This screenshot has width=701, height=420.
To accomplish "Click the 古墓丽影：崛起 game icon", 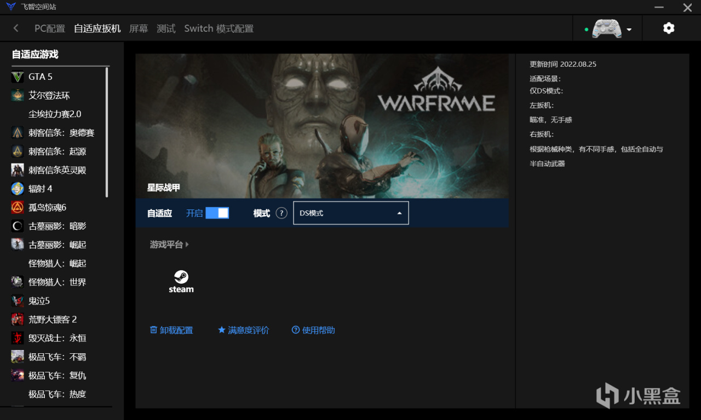I will click(18, 244).
